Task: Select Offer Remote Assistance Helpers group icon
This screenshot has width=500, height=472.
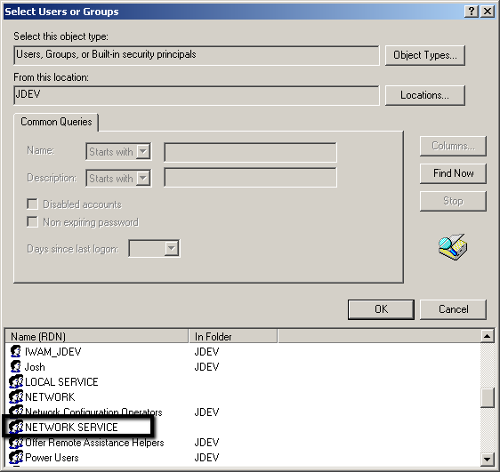Action: click(x=16, y=443)
